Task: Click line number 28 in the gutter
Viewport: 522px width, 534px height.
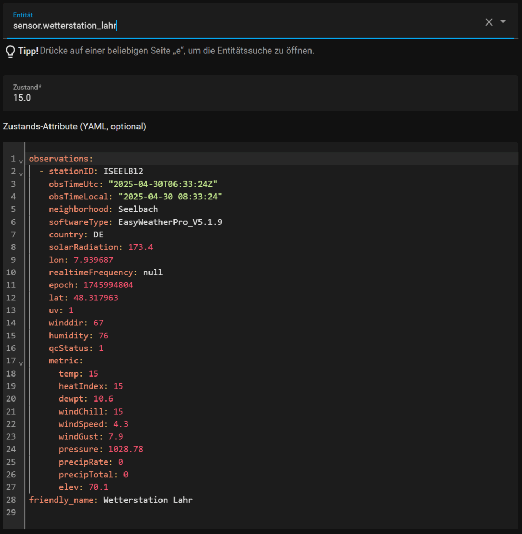Action: (x=11, y=500)
